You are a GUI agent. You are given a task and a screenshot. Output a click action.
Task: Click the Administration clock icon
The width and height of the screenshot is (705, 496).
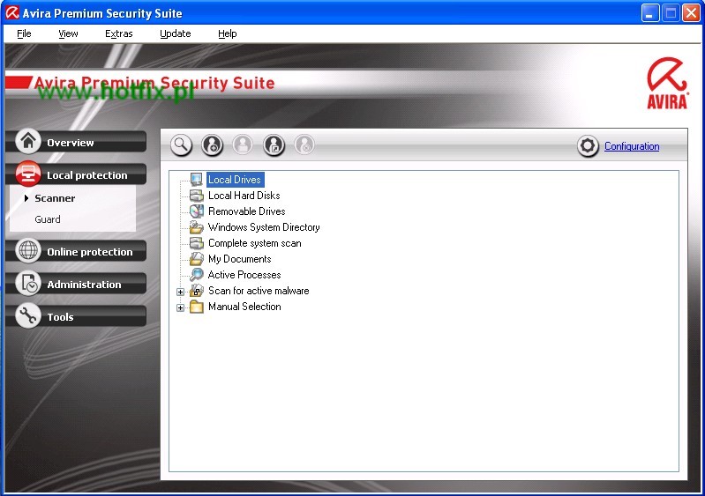pyautogui.click(x=28, y=284)
